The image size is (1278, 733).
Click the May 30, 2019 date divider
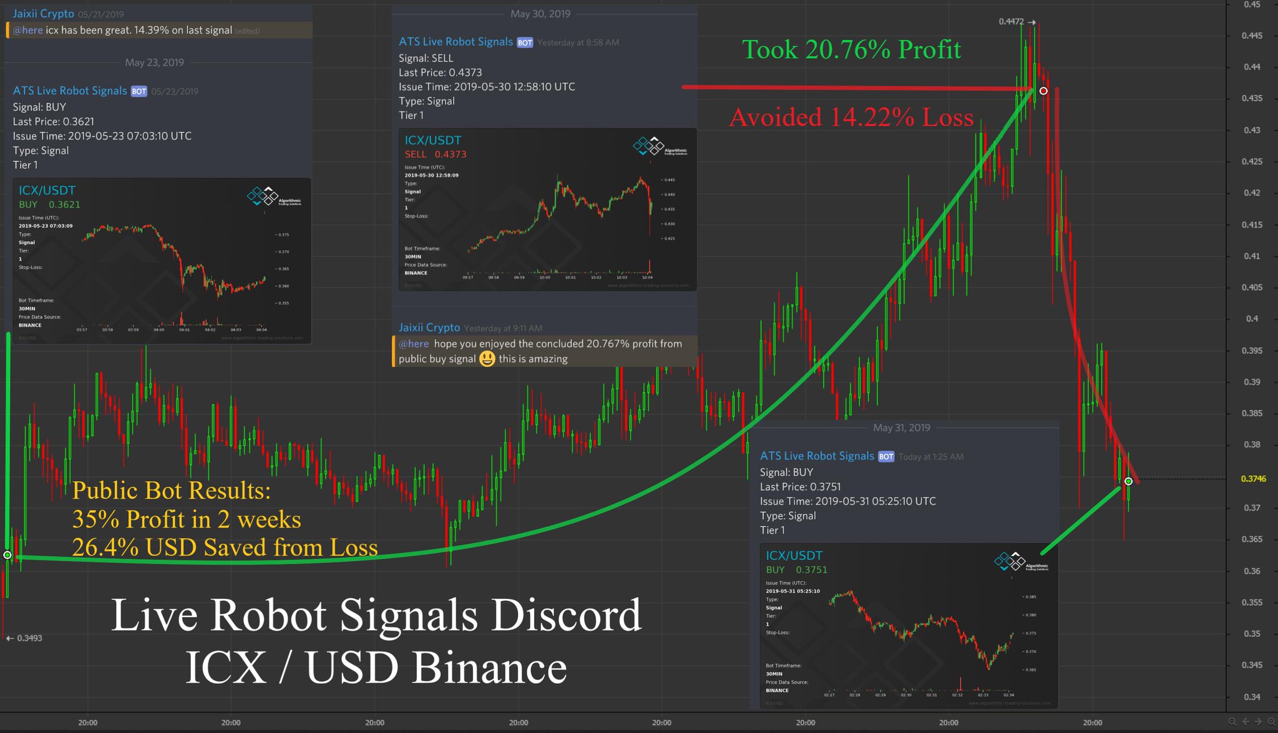pyautogui.click(x=540, y=14)
